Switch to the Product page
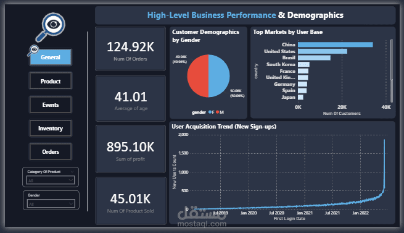404x233 pixels. click(x=51, y=81)
